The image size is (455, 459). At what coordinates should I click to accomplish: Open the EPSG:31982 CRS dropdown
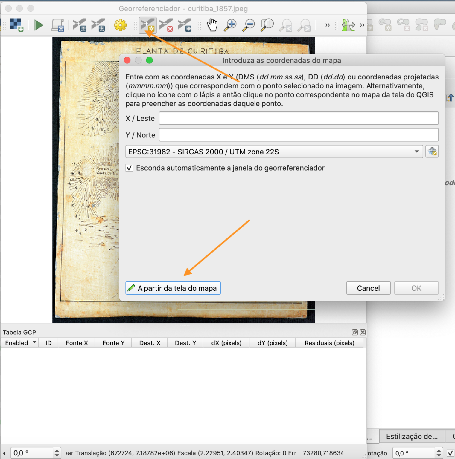click(274, 152)
